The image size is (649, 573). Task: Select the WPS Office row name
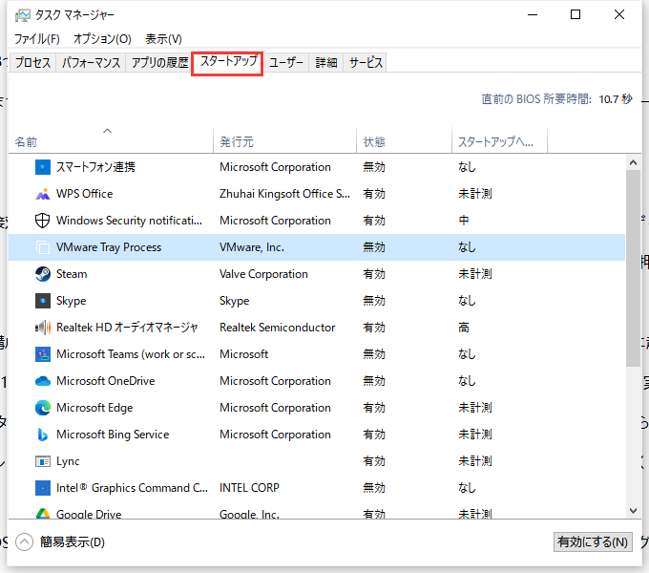[x=84, y=194]
